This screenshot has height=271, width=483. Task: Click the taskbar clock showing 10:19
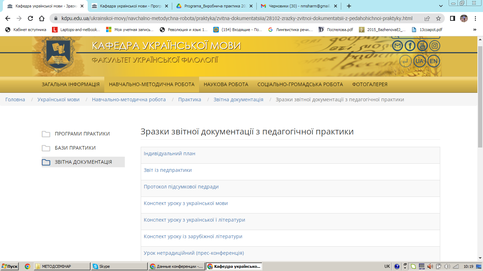[468, 266]
